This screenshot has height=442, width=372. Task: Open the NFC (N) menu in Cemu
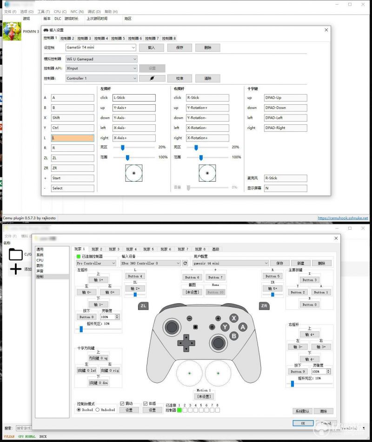pyautogui.click(x=77, y=12)
